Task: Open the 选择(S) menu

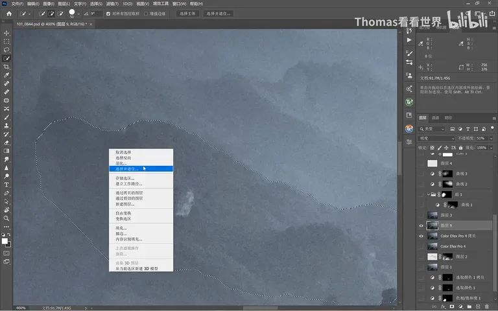Action: pos(96,4)
